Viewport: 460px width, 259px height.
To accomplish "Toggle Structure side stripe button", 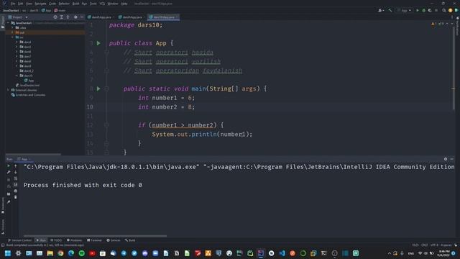I will (x=3, y=227).
